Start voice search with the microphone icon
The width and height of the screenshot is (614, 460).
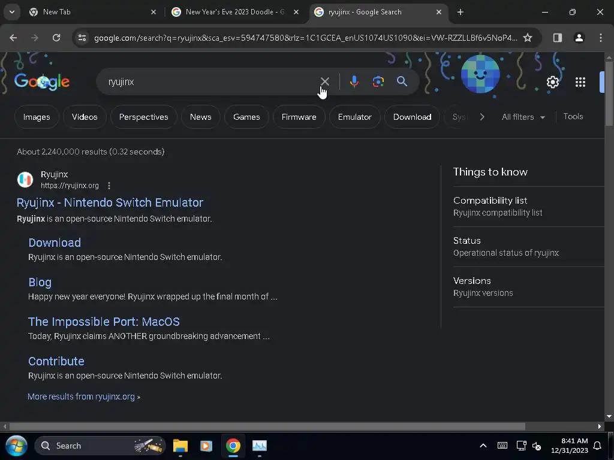pyautogui.click(x=354, y=81)
